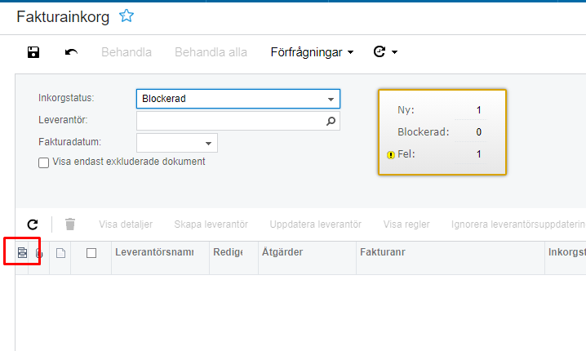Click the trash delete icon
The width and height of the screenshot is (586, 351).
70,224
